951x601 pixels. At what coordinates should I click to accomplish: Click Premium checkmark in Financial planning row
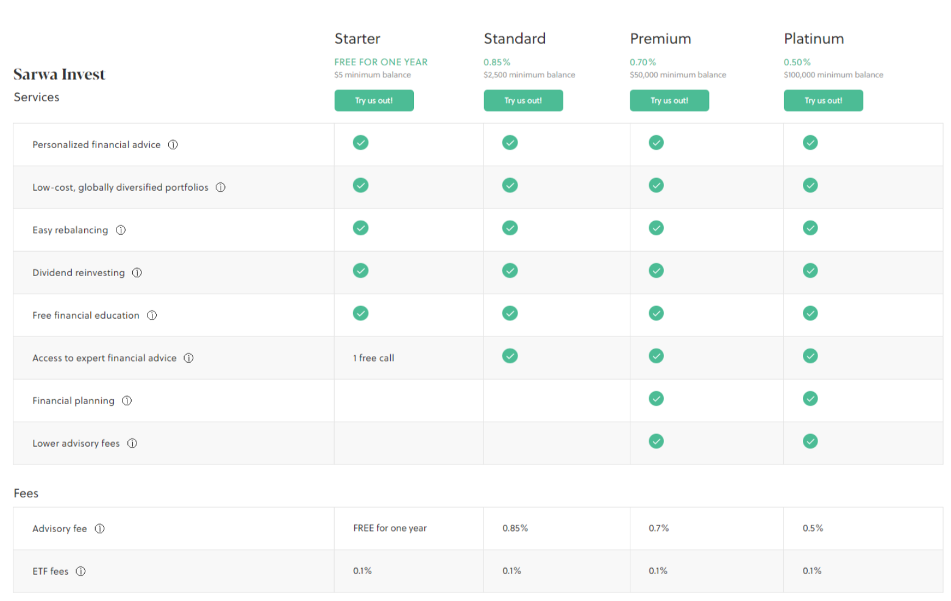(656, 399)
